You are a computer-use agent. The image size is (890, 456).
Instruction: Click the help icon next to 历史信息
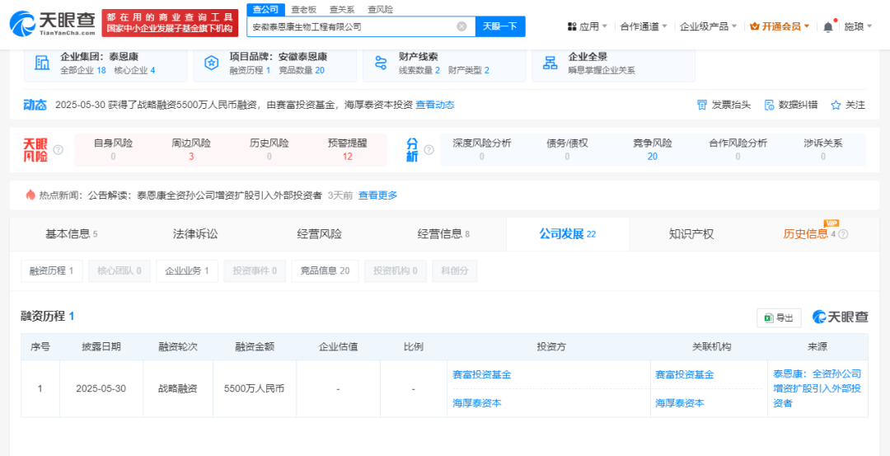pos(843,234)
